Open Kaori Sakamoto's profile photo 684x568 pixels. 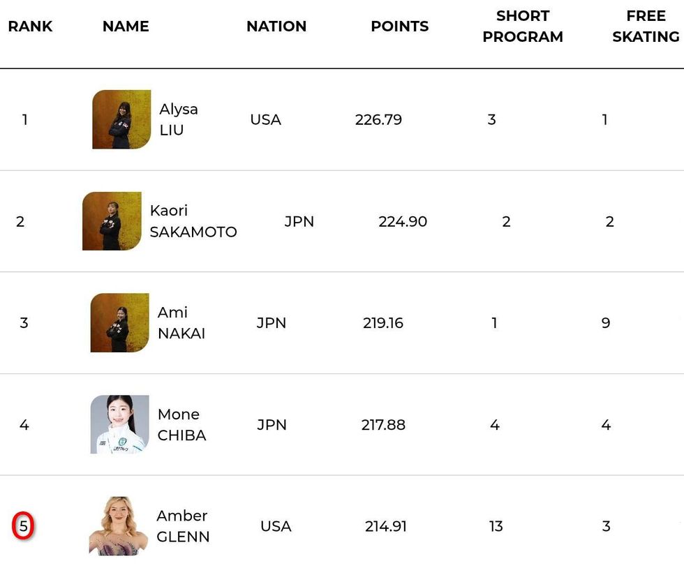(112, 221)
